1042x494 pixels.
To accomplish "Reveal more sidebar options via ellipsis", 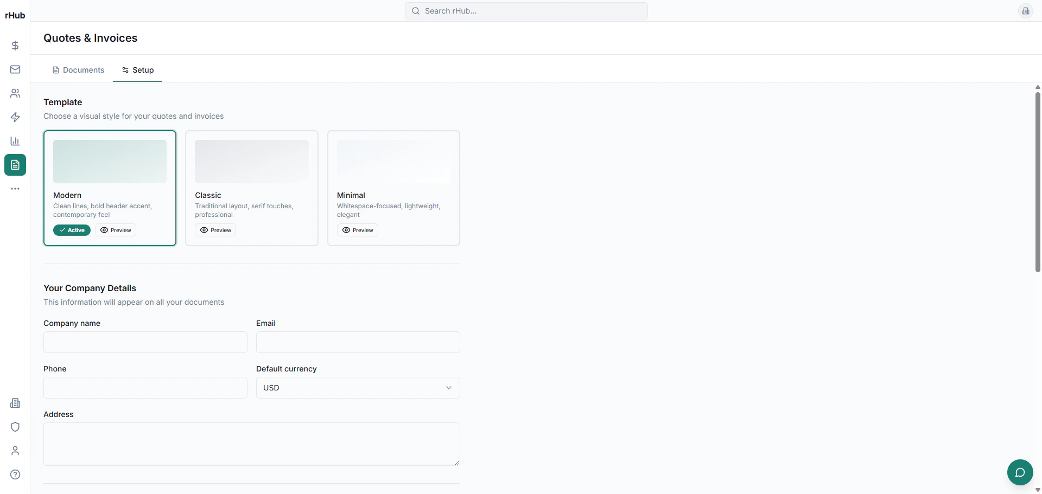I will click(x=15, y=189).
